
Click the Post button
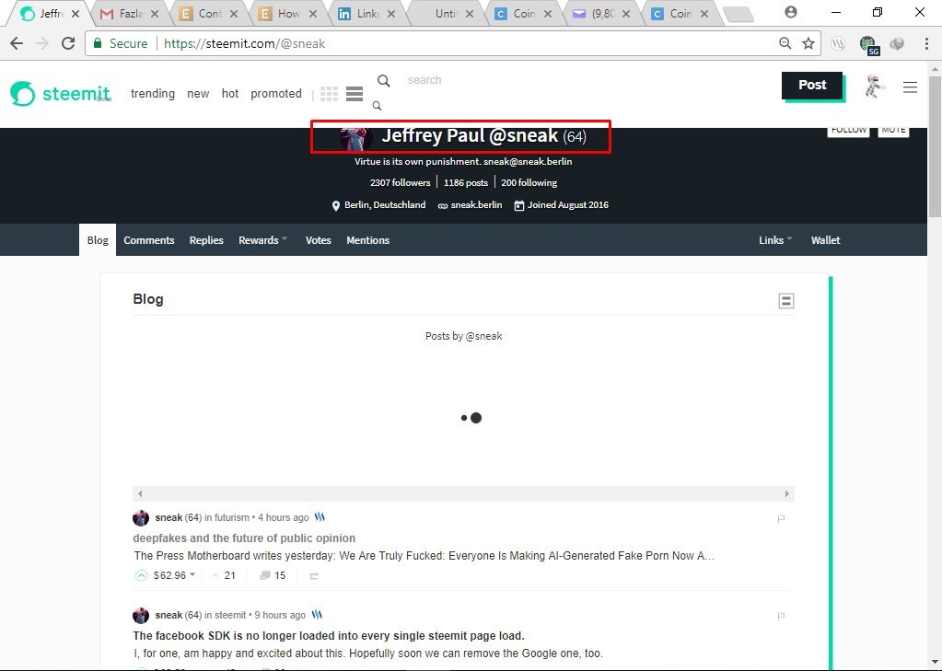(812, 85)
